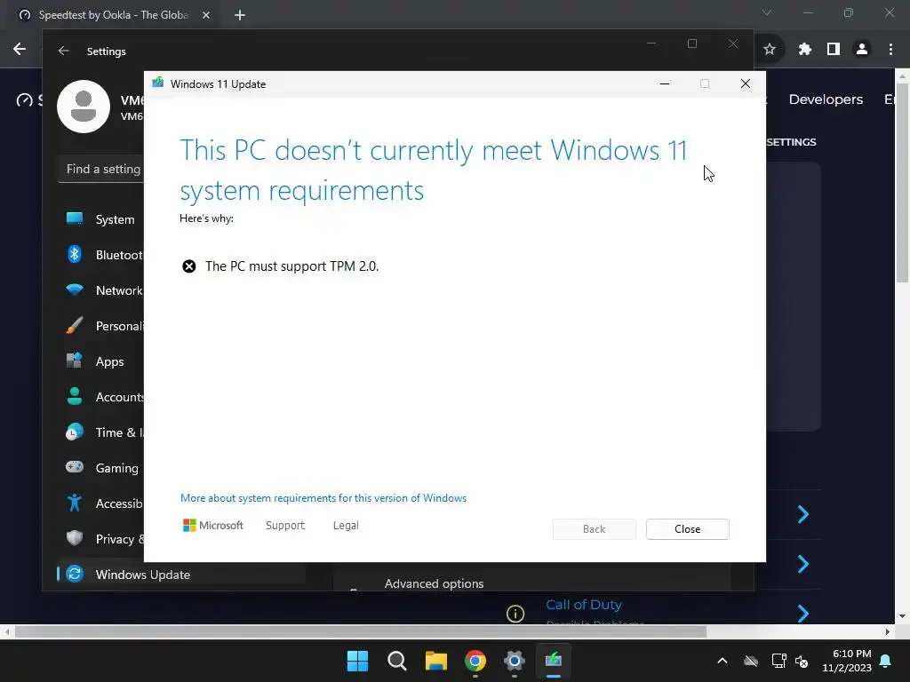Open Chrome extensions puzzle icon
The height and width of the screenshot is (682, 910).
coord(804,50)
